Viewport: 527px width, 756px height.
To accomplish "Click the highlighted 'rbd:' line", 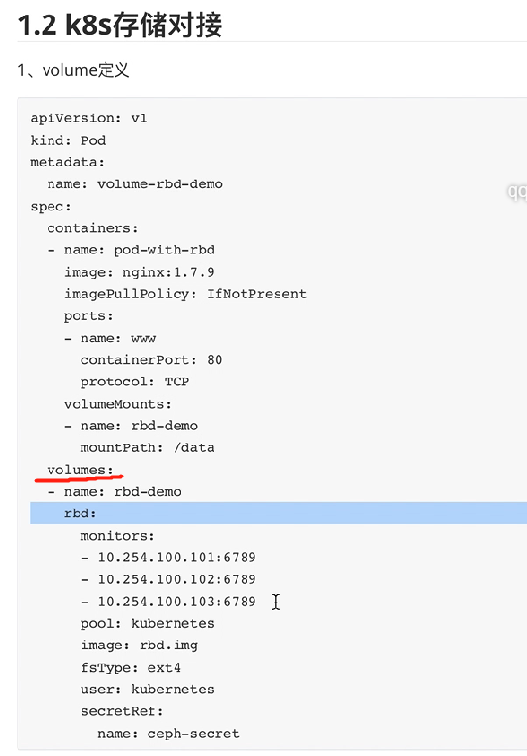I will [x=279, y=513].
